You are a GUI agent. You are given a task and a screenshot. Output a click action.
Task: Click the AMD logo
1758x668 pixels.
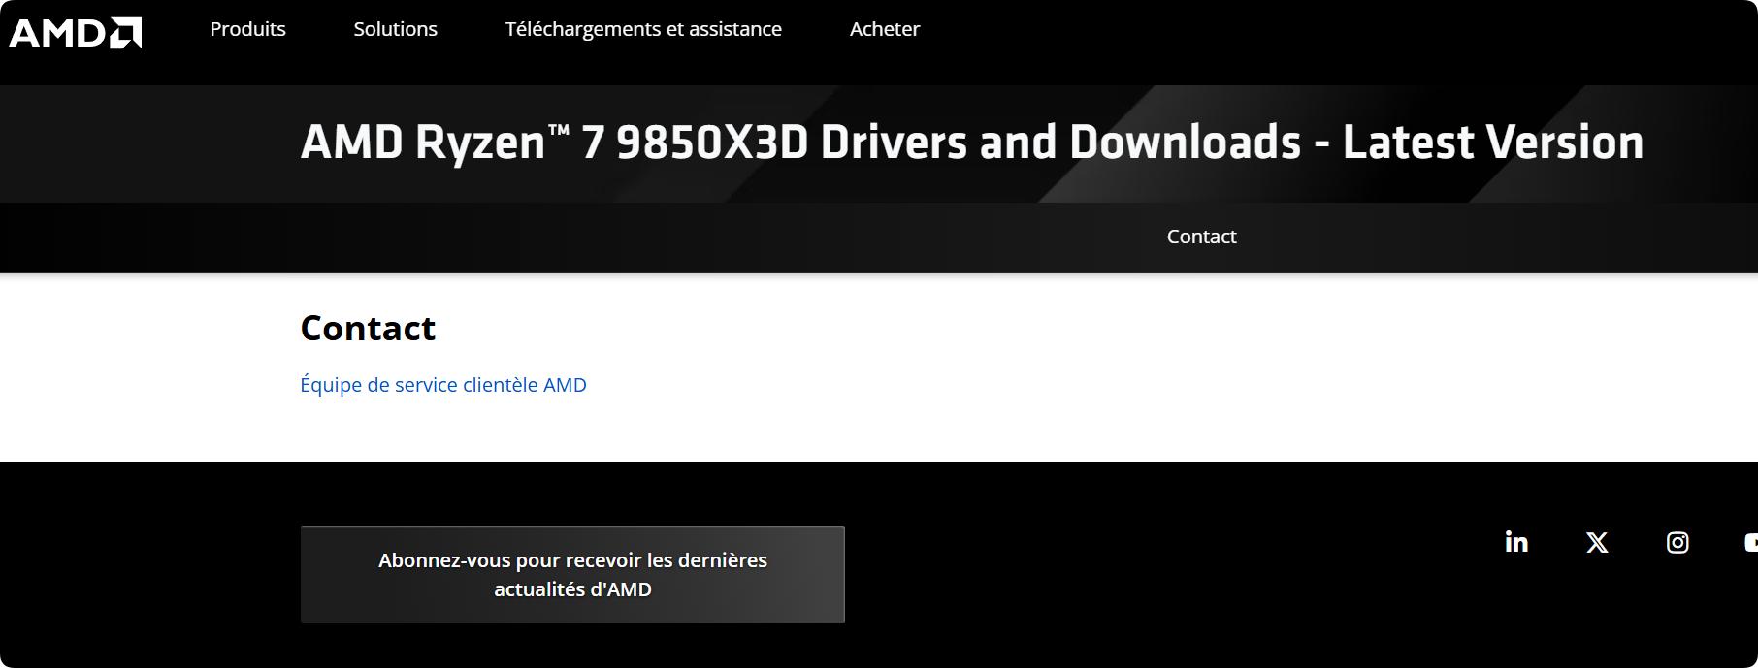click(76, 32)
